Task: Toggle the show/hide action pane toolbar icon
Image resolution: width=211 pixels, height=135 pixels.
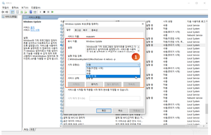Action: click(35, 12)
